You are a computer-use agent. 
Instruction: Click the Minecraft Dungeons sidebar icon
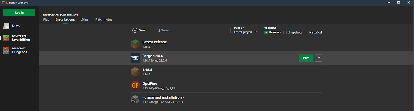[x=6, y=50]
